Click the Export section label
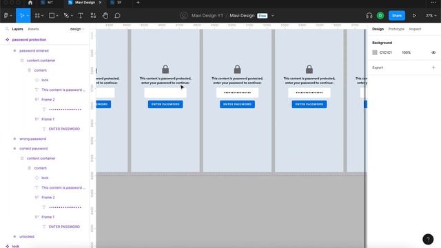441x248 pixels. pyautogui.click(x=378, y=68)
